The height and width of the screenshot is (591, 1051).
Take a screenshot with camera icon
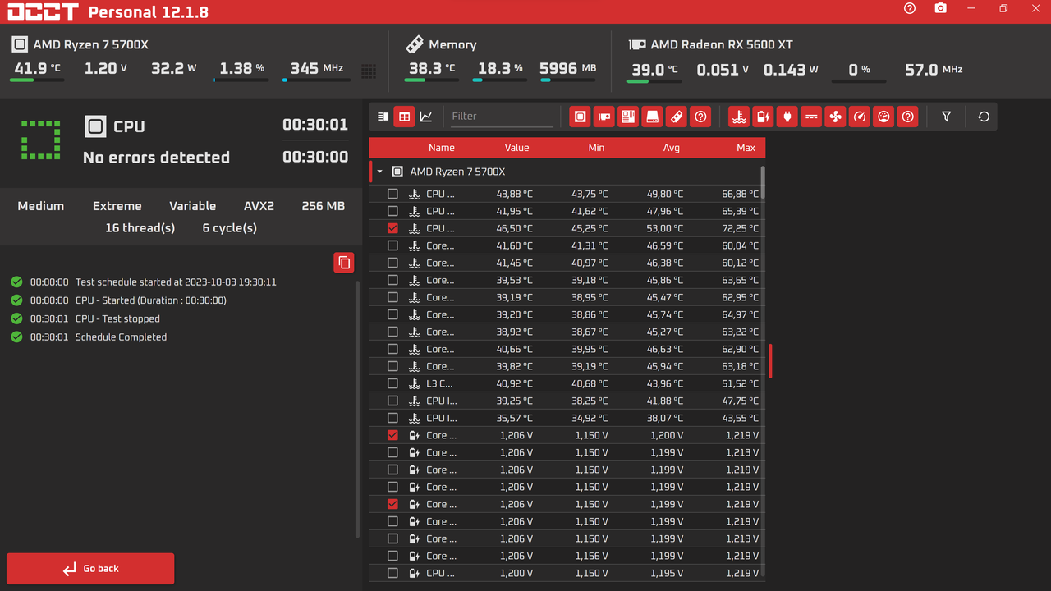coord(941,8)
